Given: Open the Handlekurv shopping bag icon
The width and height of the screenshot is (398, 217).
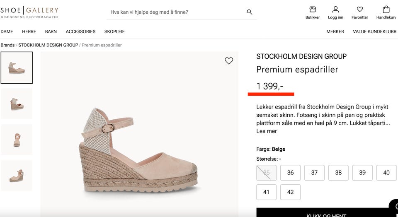Looking at the screenshot, I should 386,10.
